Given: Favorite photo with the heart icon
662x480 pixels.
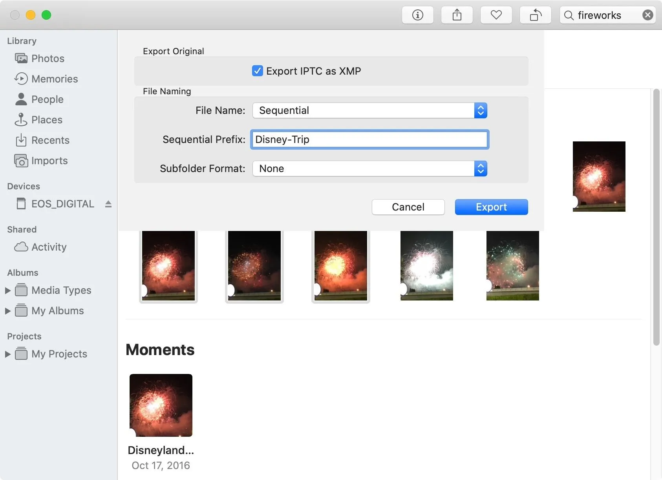Looking at the screenshot, I should tap(496, 15).
